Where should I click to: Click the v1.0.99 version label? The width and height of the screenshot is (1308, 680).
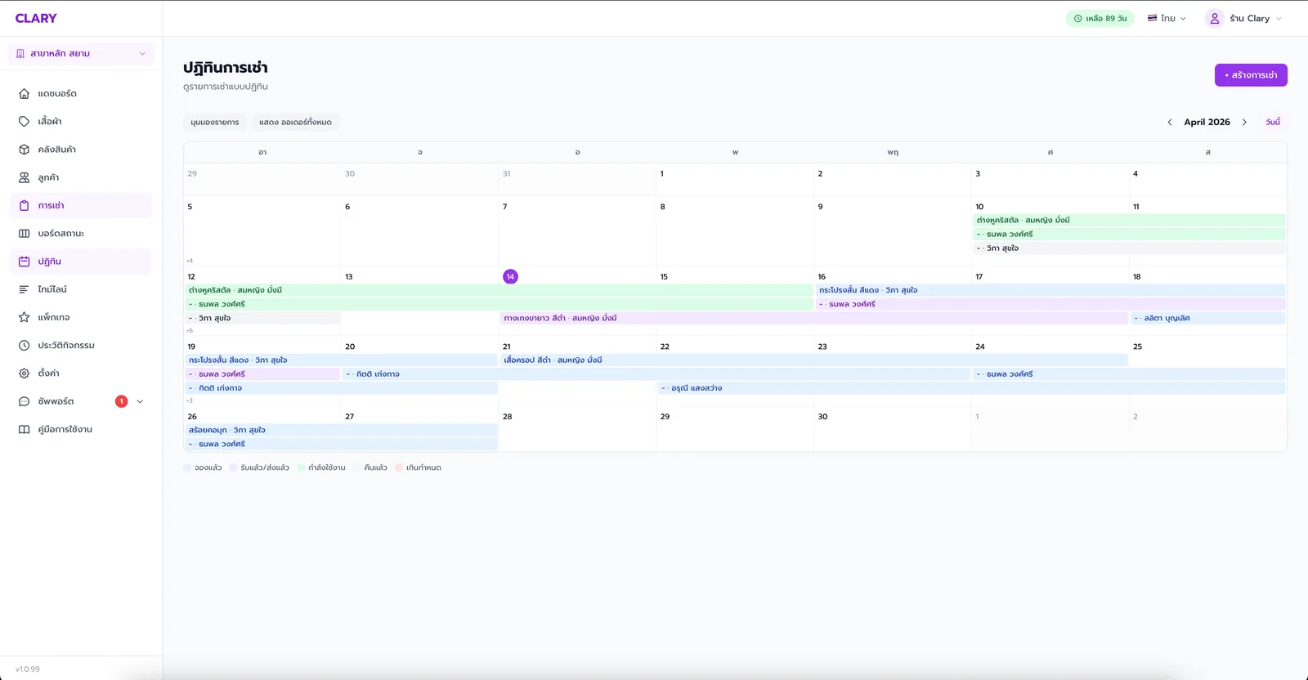[x=27, y=669]
